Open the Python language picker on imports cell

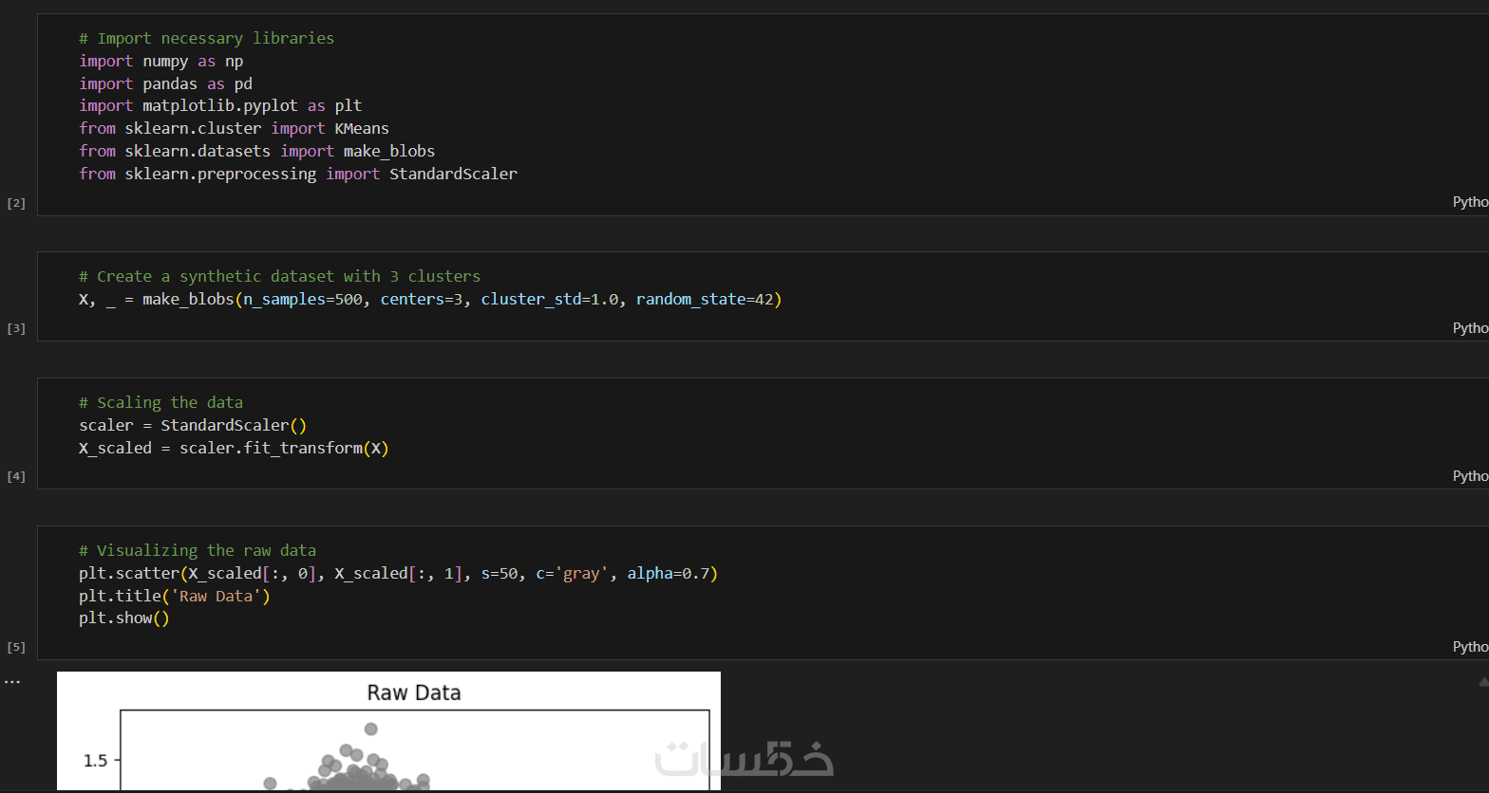pyautogui.click(x=1470, y=202)
